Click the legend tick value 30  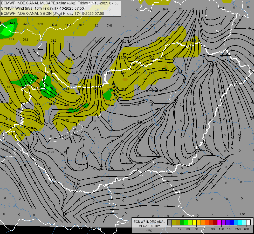pos(188,229)
